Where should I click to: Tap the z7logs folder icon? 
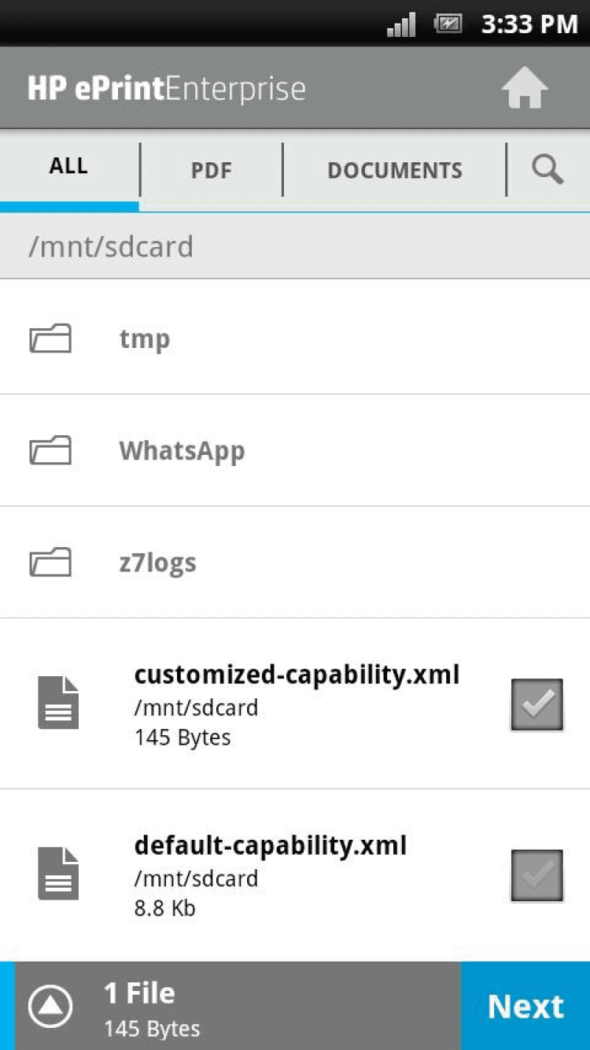coord(50,563)
